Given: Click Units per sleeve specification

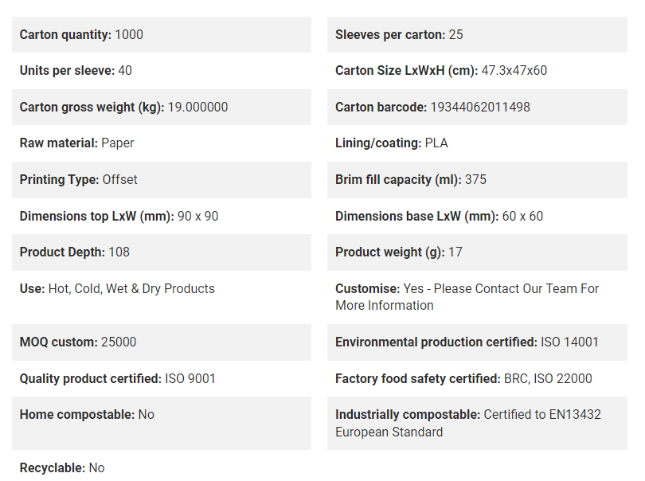Looking at the screenshot, I should (161, 70).
